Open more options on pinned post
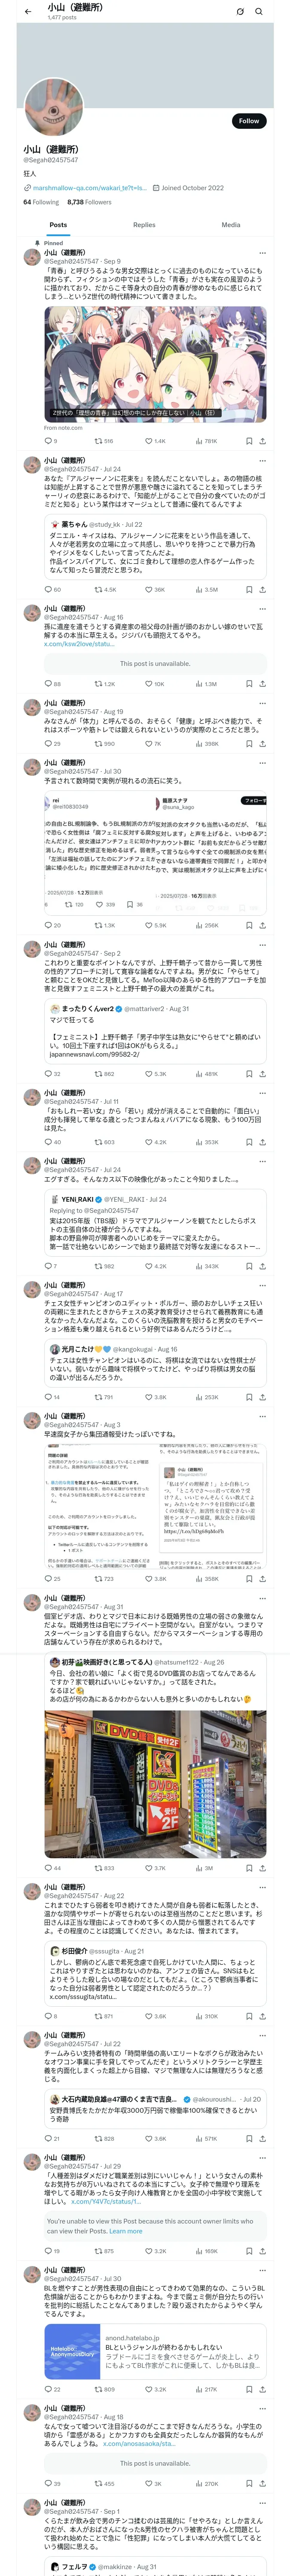The height and width of the screenshot is (2576, 290). point(262,253)
